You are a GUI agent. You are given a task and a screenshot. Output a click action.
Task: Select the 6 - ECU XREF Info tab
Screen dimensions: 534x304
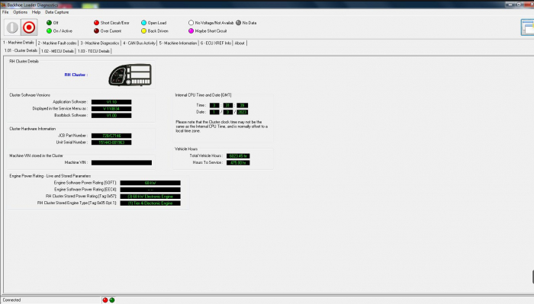pyautogui.click(x=216, y=43)
